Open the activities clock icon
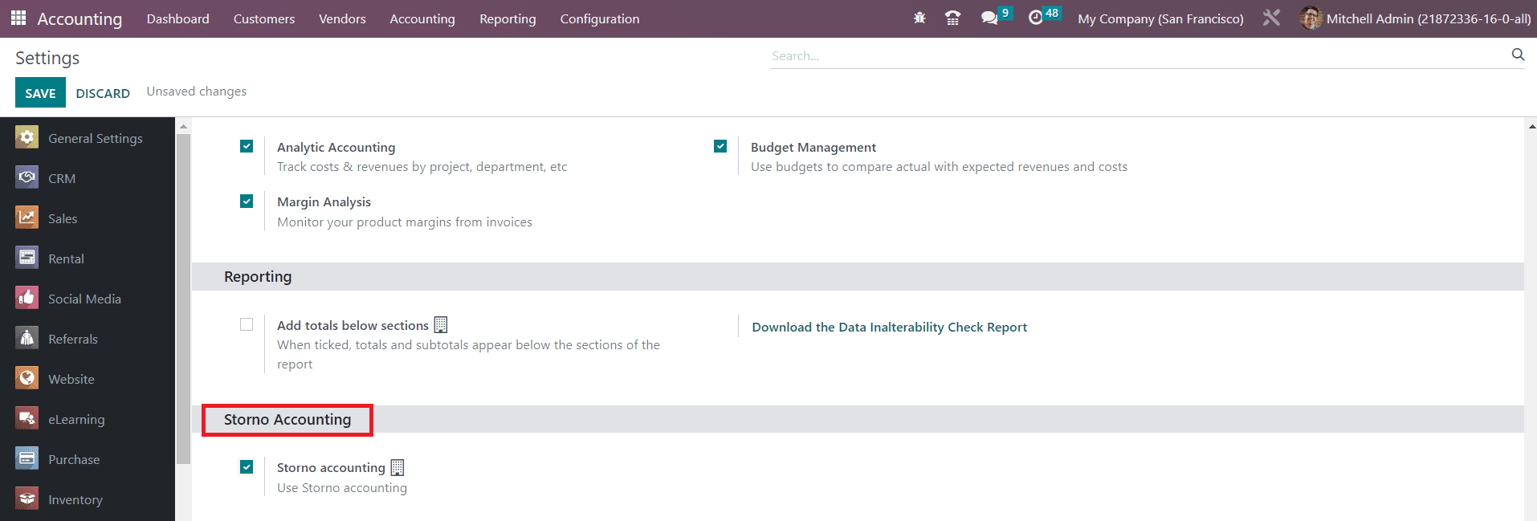The width and height of the screenshot is (1537, 521). 1036,18
